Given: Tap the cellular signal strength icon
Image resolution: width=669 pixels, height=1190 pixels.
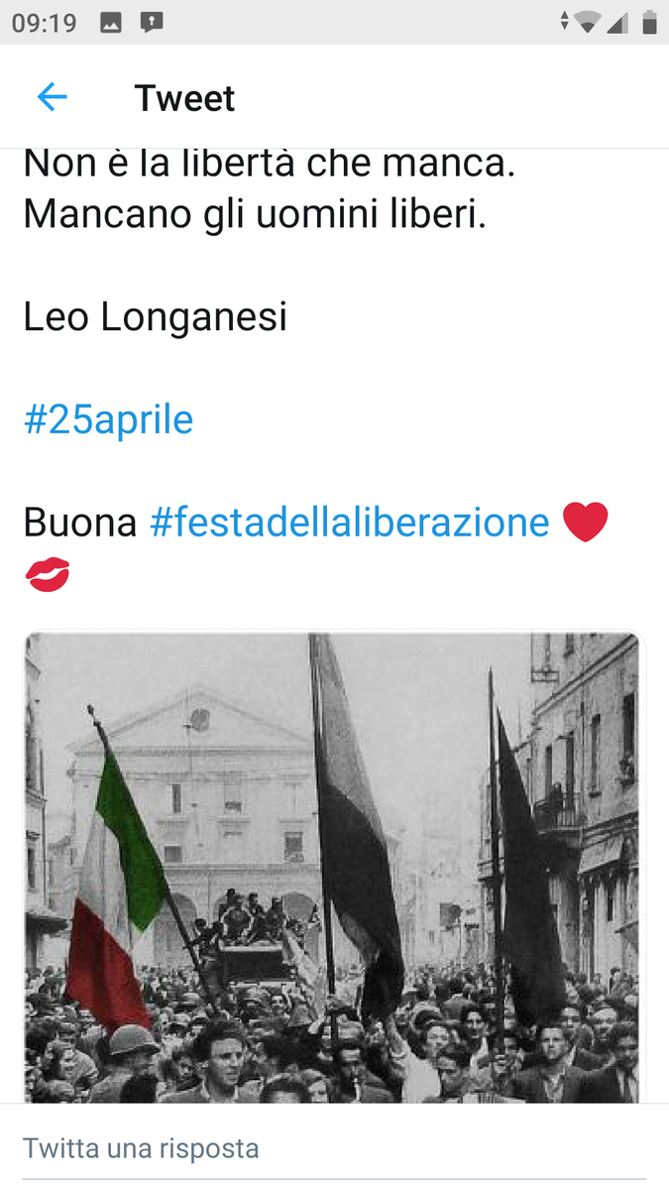Looking at the screenshot, I should pos(618,23).
